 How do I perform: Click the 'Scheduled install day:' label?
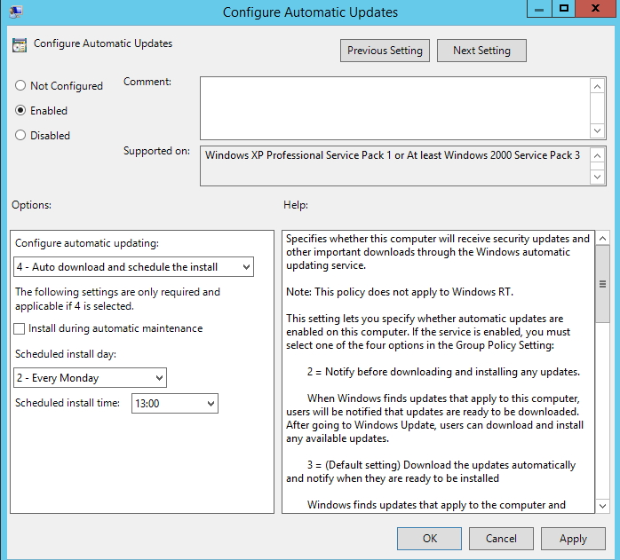(66, 354)
